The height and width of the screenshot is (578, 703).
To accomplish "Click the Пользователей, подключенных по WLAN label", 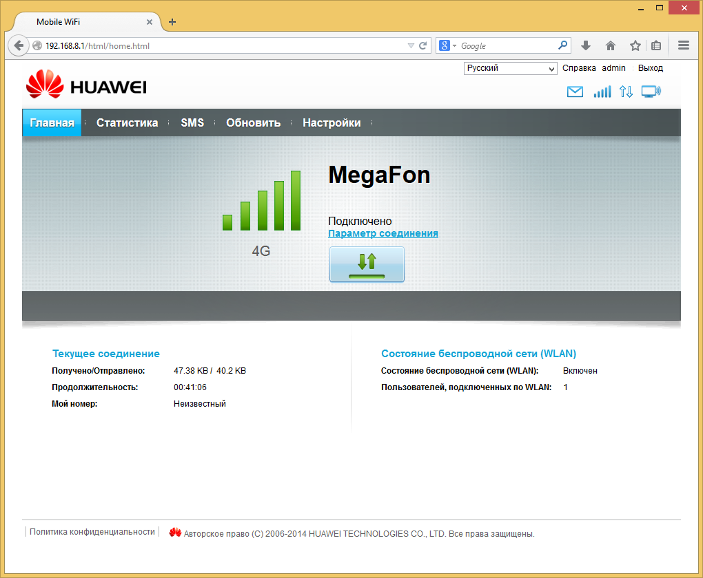I will 467,387.
